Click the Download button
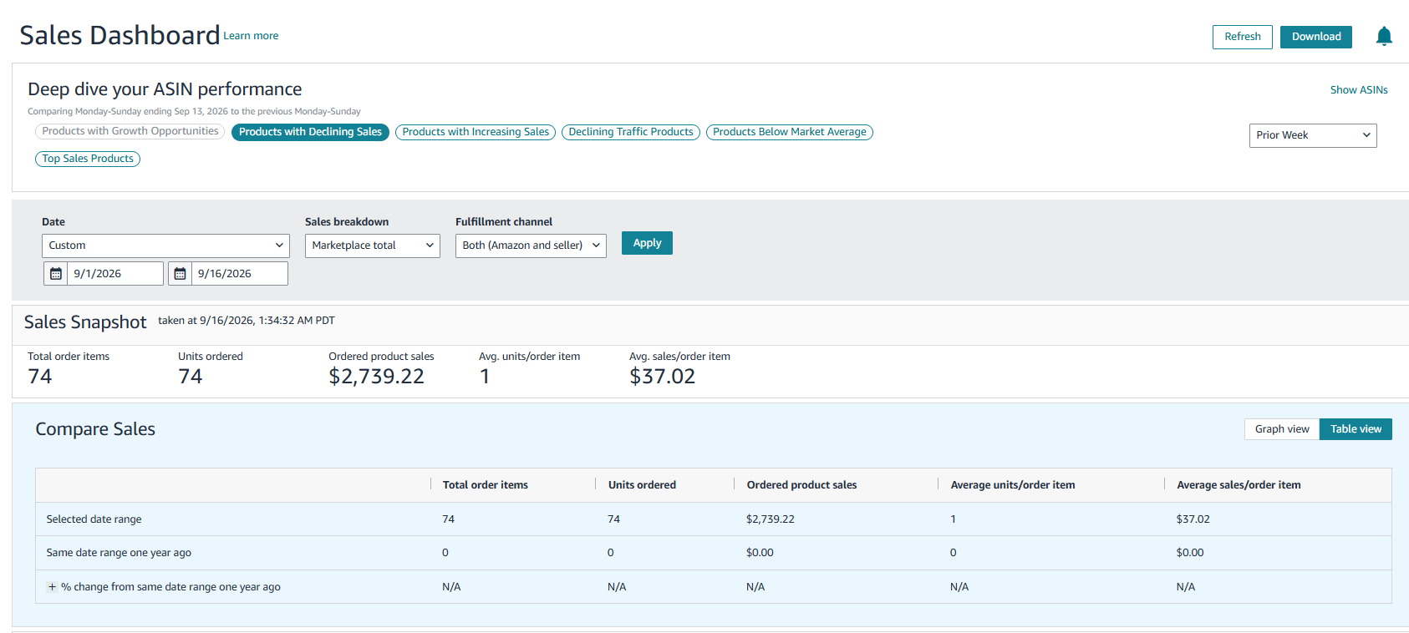Image resolution: width=1409 pixels, height=633 pixels. pos(1316,37)
